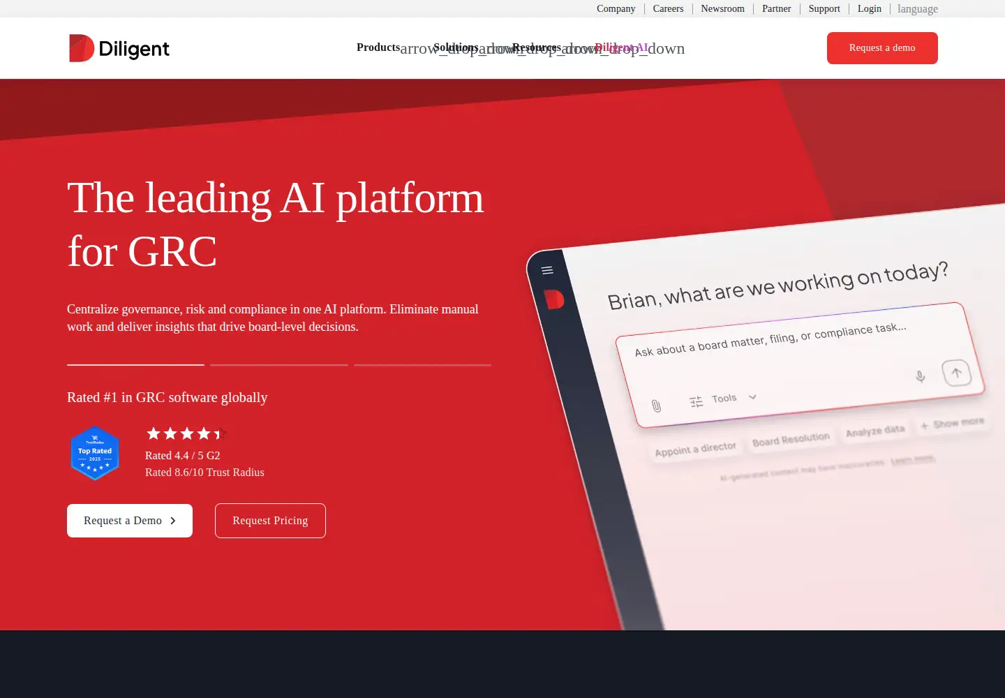Click the 'Rated 8.6/10 Trust Radius' text
This screenshot has height=698, width=1005.
click(x=204, y=473)
